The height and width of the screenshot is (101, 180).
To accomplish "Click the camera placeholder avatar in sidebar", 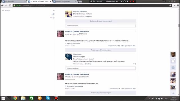I will [x=173, y=68].
